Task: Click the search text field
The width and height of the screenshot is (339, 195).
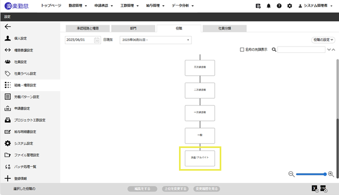Action: coord(301,50)
